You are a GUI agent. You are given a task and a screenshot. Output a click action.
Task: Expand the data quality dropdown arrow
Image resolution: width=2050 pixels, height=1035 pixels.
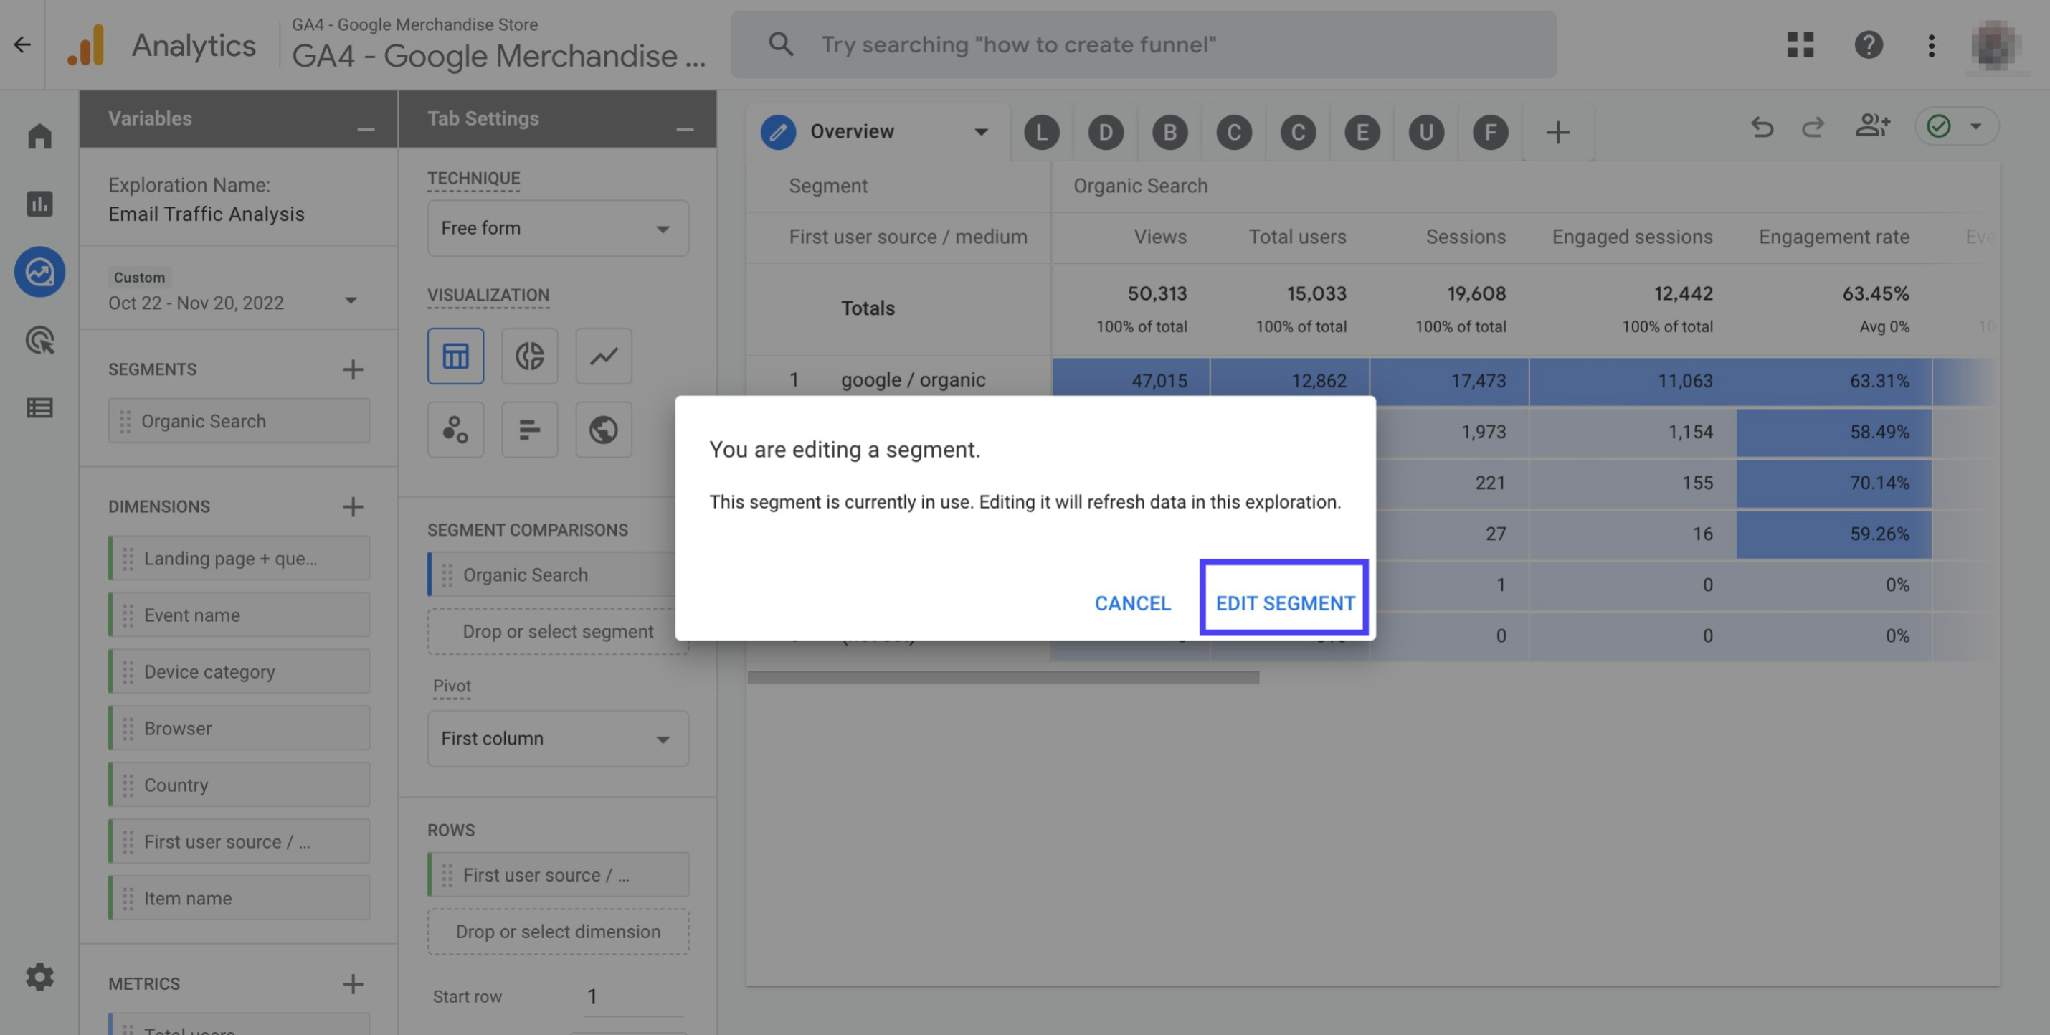[1975, 126]
